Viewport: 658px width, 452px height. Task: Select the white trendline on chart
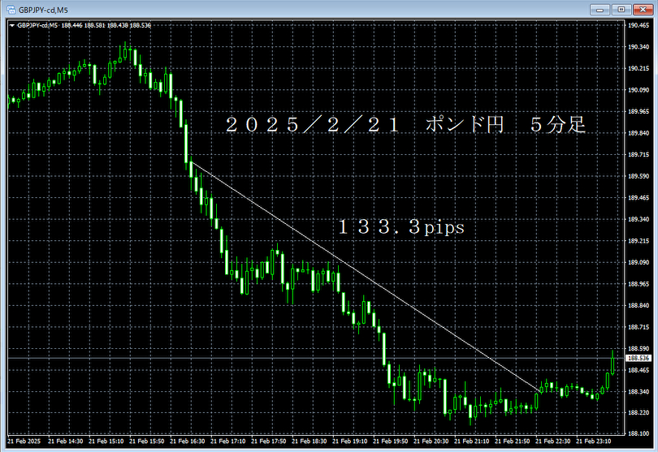[x=365, y=278]
